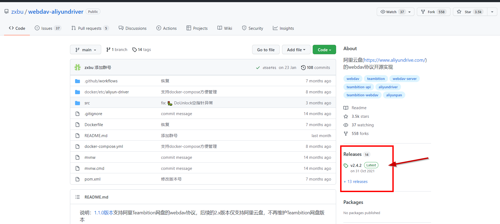The image size is (500, 224).
Task: View the 14 tags link
Action: click(x=142, y=50)
